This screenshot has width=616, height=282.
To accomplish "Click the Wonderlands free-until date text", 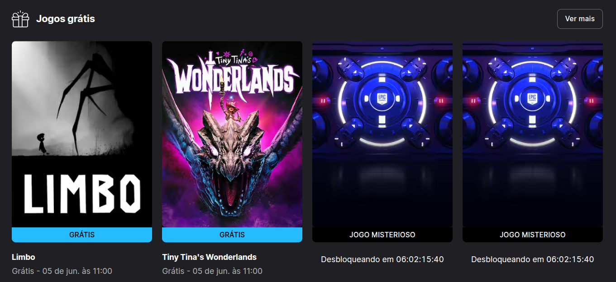I will 212,271.
